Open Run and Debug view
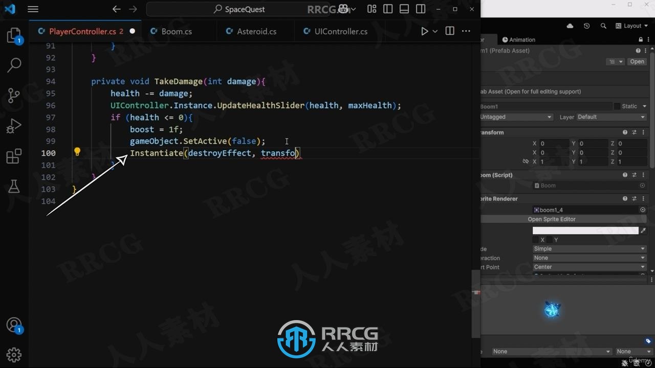This screenshot has height=368, width=655. coord(14,125)
